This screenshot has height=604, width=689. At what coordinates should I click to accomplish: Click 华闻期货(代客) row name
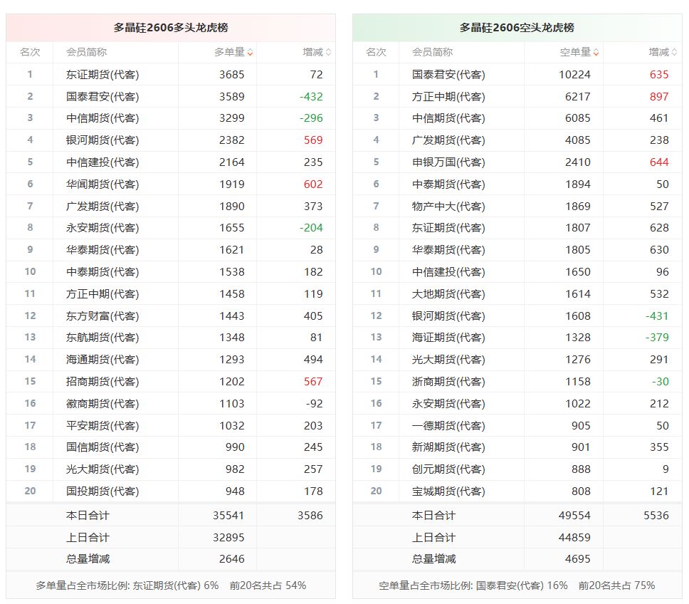[102, 184]
